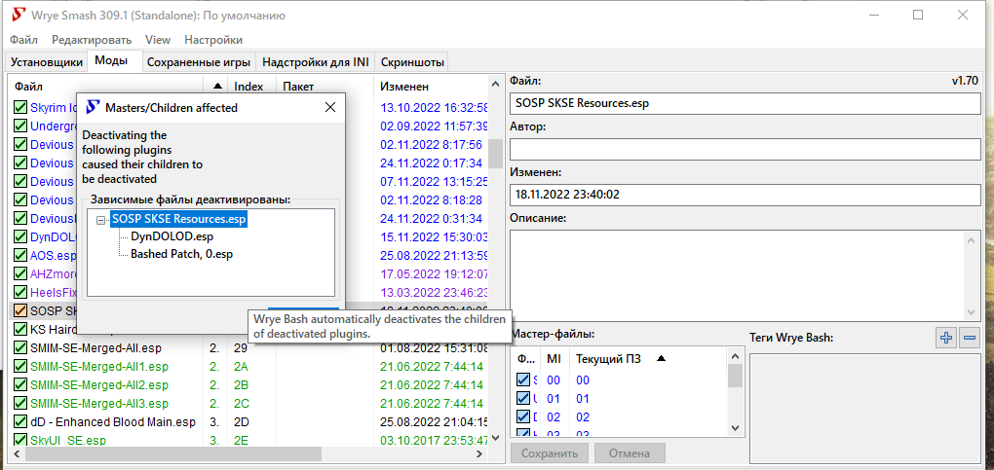The height and width of the screenshot is (470, 994).
Task: Click the remove Bash tag minus icon
Action: [x=969, y=338]
